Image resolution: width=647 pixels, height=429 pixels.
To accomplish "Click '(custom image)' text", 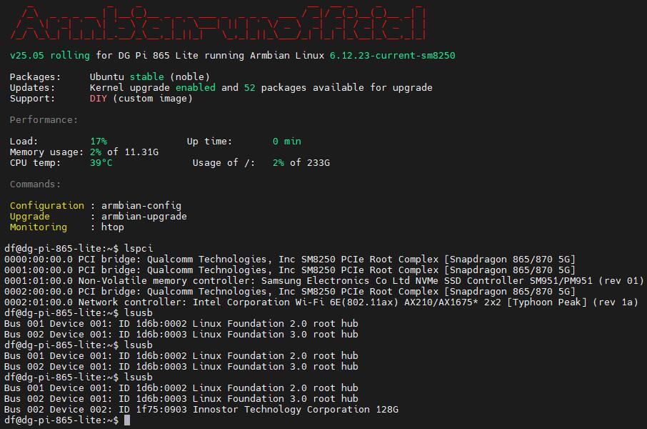I will 153,99.
